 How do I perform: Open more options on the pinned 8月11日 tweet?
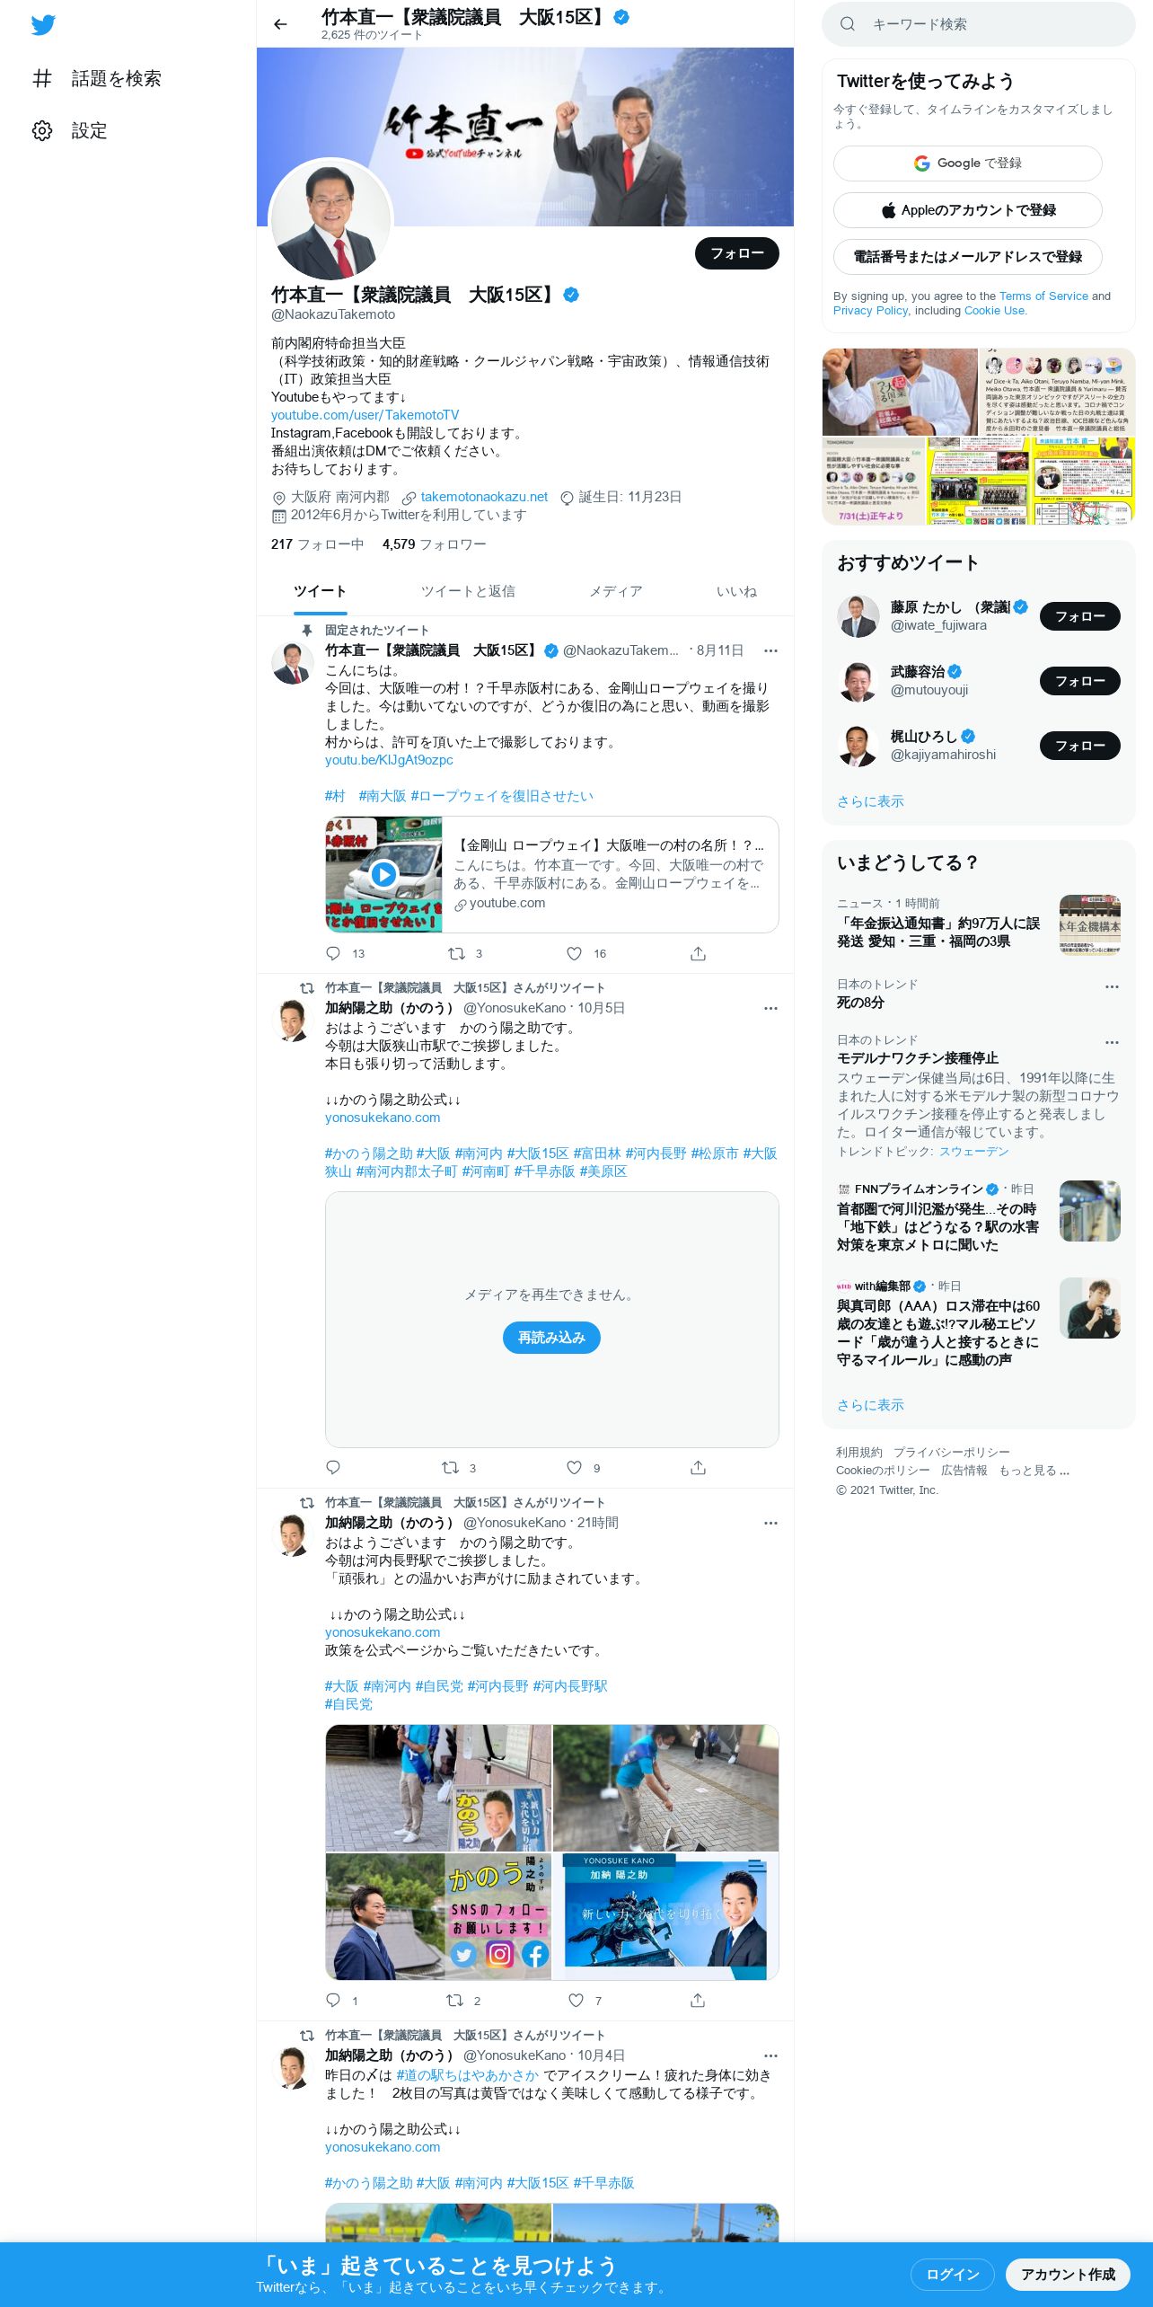point(770,650)
